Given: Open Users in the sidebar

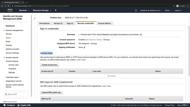Looking at the screenshot, I should click(8, 38).
